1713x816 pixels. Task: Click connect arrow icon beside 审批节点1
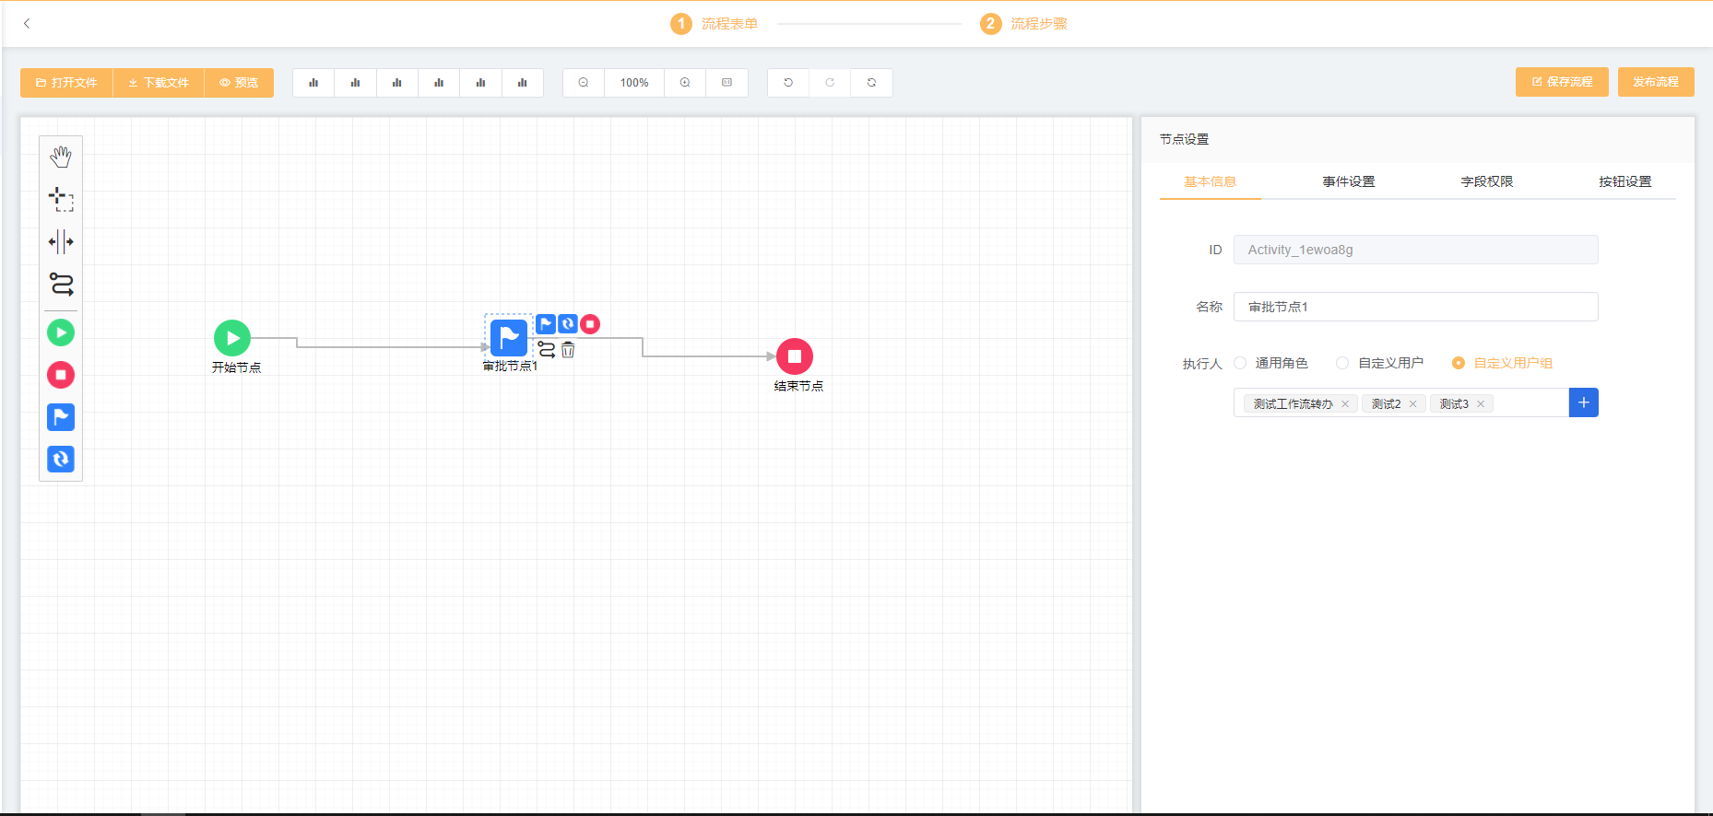pyautogui.click(x=547, y=350)
